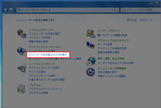Viewport: 161px width, 108px height.
Task: Click the ユーザー アカウント people icon
Action: [91, 33]
